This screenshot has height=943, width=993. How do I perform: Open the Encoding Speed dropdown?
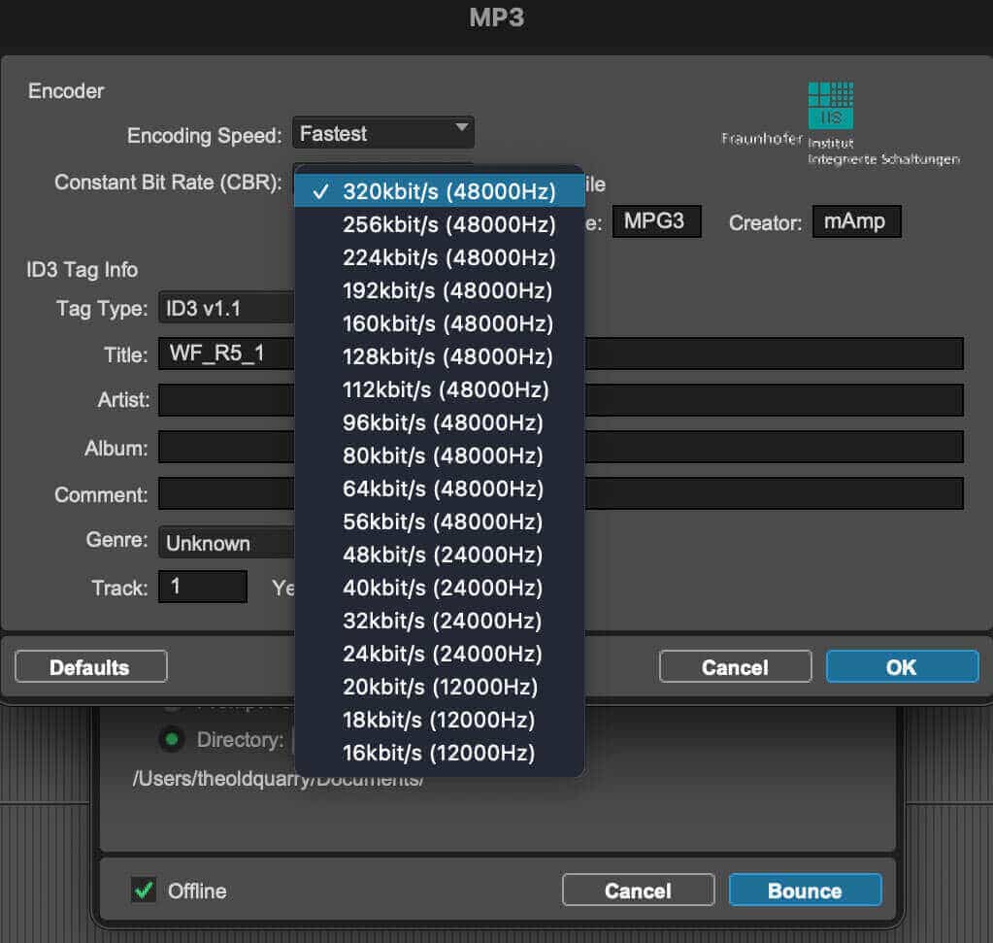(x=383, y=132)
